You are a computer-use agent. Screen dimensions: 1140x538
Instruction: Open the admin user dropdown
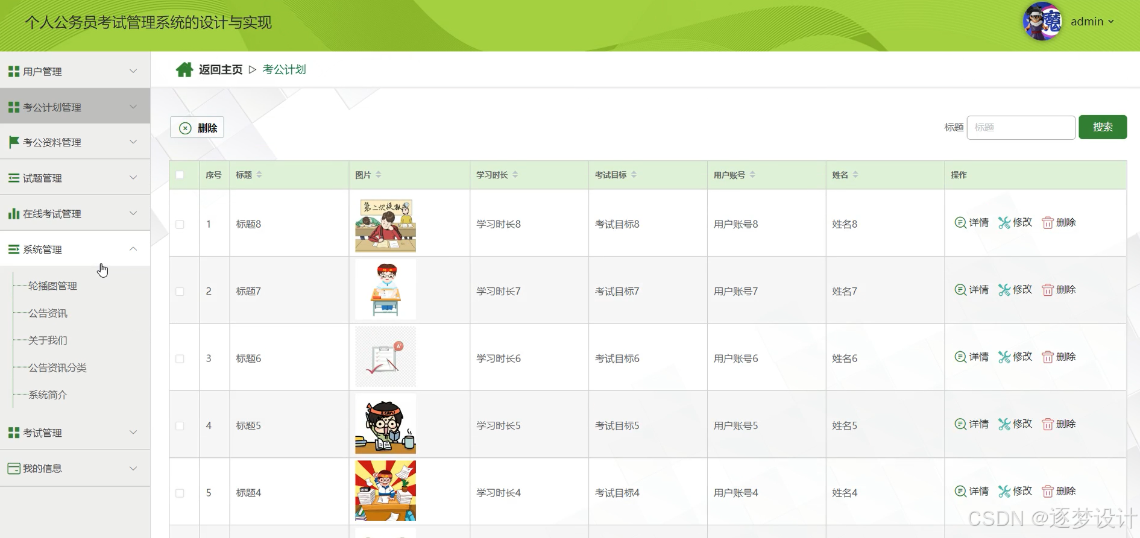coord(1092,22)
